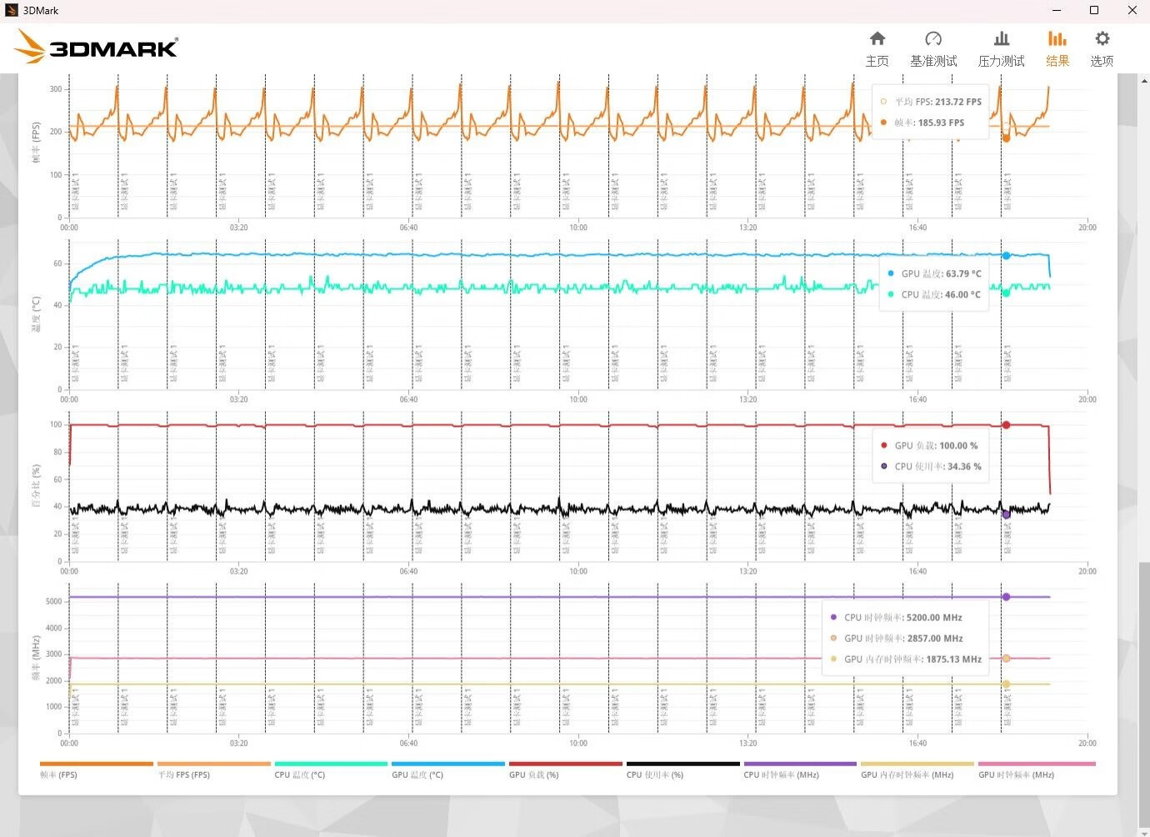The image size is (1150, 837).
Task: Toggle the GPU 内存时钟频率 (MHz) legend series
Action: tap(917, 769)
